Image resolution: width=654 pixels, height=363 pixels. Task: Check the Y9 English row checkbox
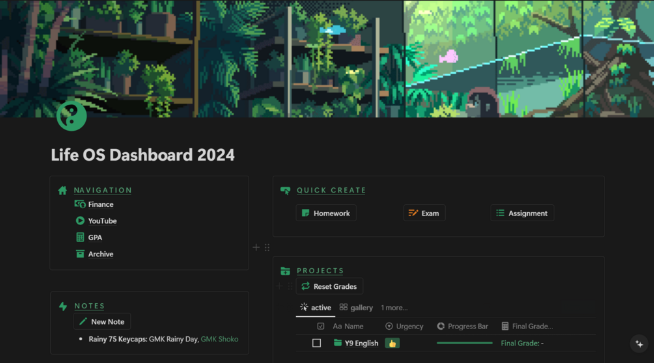316,343
